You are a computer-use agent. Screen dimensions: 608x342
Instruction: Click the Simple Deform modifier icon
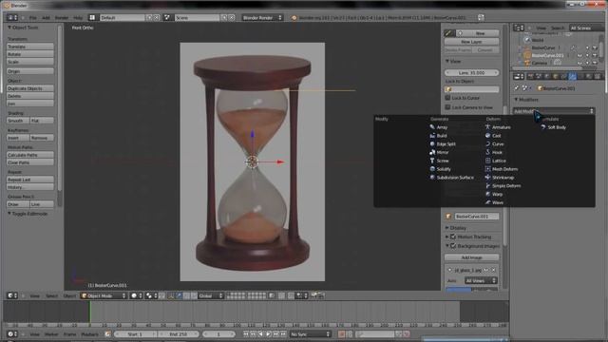(487, 186)
